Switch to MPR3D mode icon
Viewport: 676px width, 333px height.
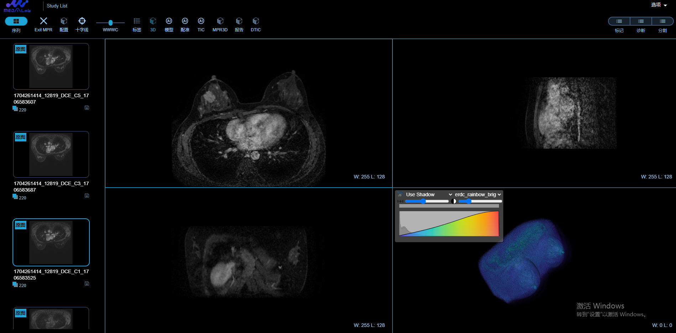tap(220, 21)
